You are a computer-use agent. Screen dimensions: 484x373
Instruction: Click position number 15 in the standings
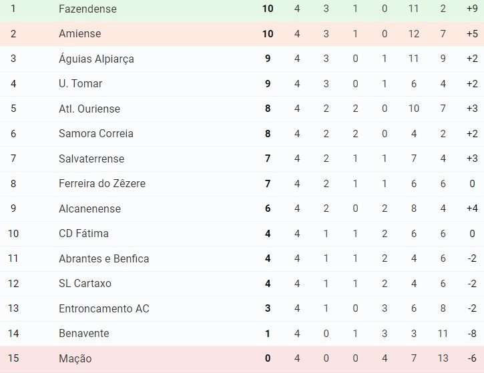(x=13, y=358)
